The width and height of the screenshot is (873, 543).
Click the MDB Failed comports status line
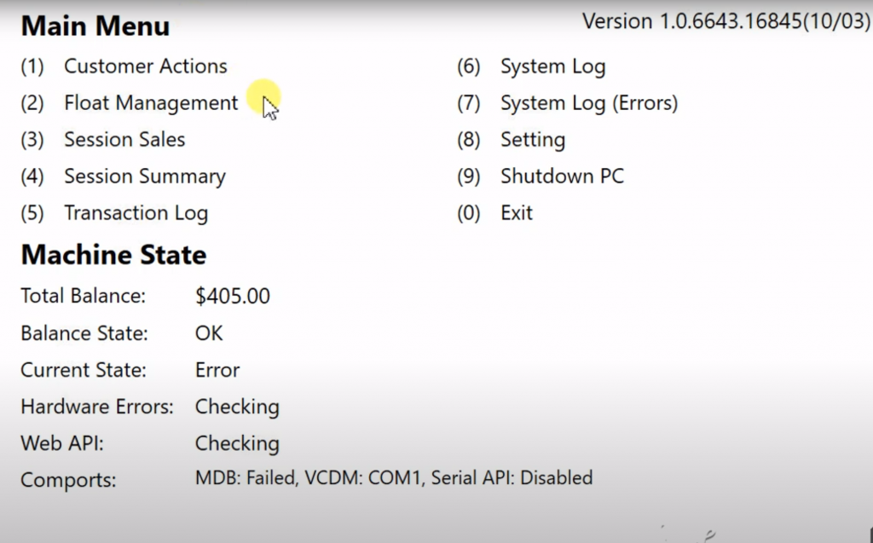393,478
